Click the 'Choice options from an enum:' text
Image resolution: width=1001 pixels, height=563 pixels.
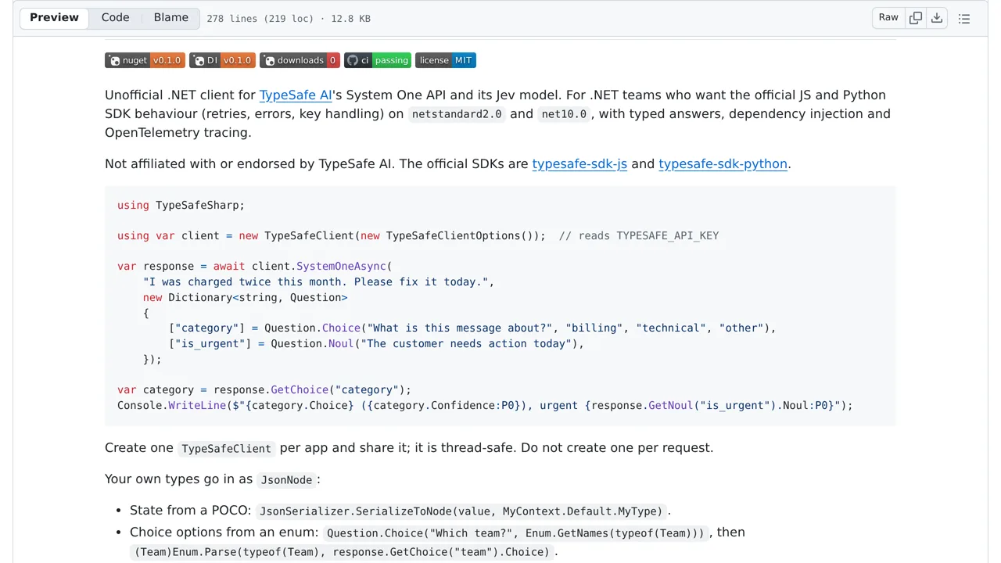coord(224,533)
